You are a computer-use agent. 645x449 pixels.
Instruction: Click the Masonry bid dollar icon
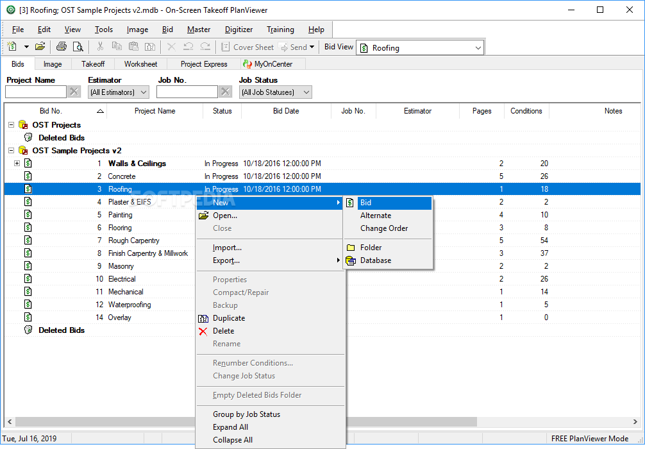click(28, 266)
